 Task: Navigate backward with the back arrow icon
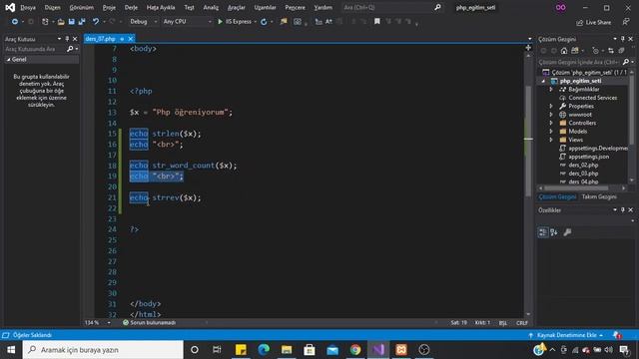tap(15, 22)
